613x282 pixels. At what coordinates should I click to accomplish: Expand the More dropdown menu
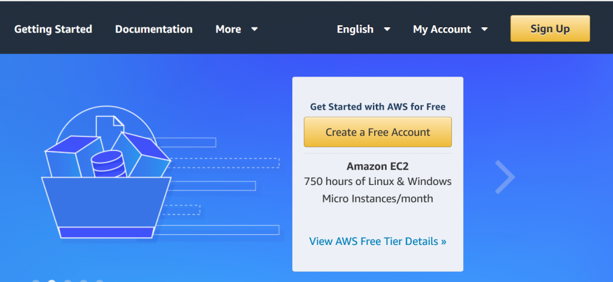point(236,29)
